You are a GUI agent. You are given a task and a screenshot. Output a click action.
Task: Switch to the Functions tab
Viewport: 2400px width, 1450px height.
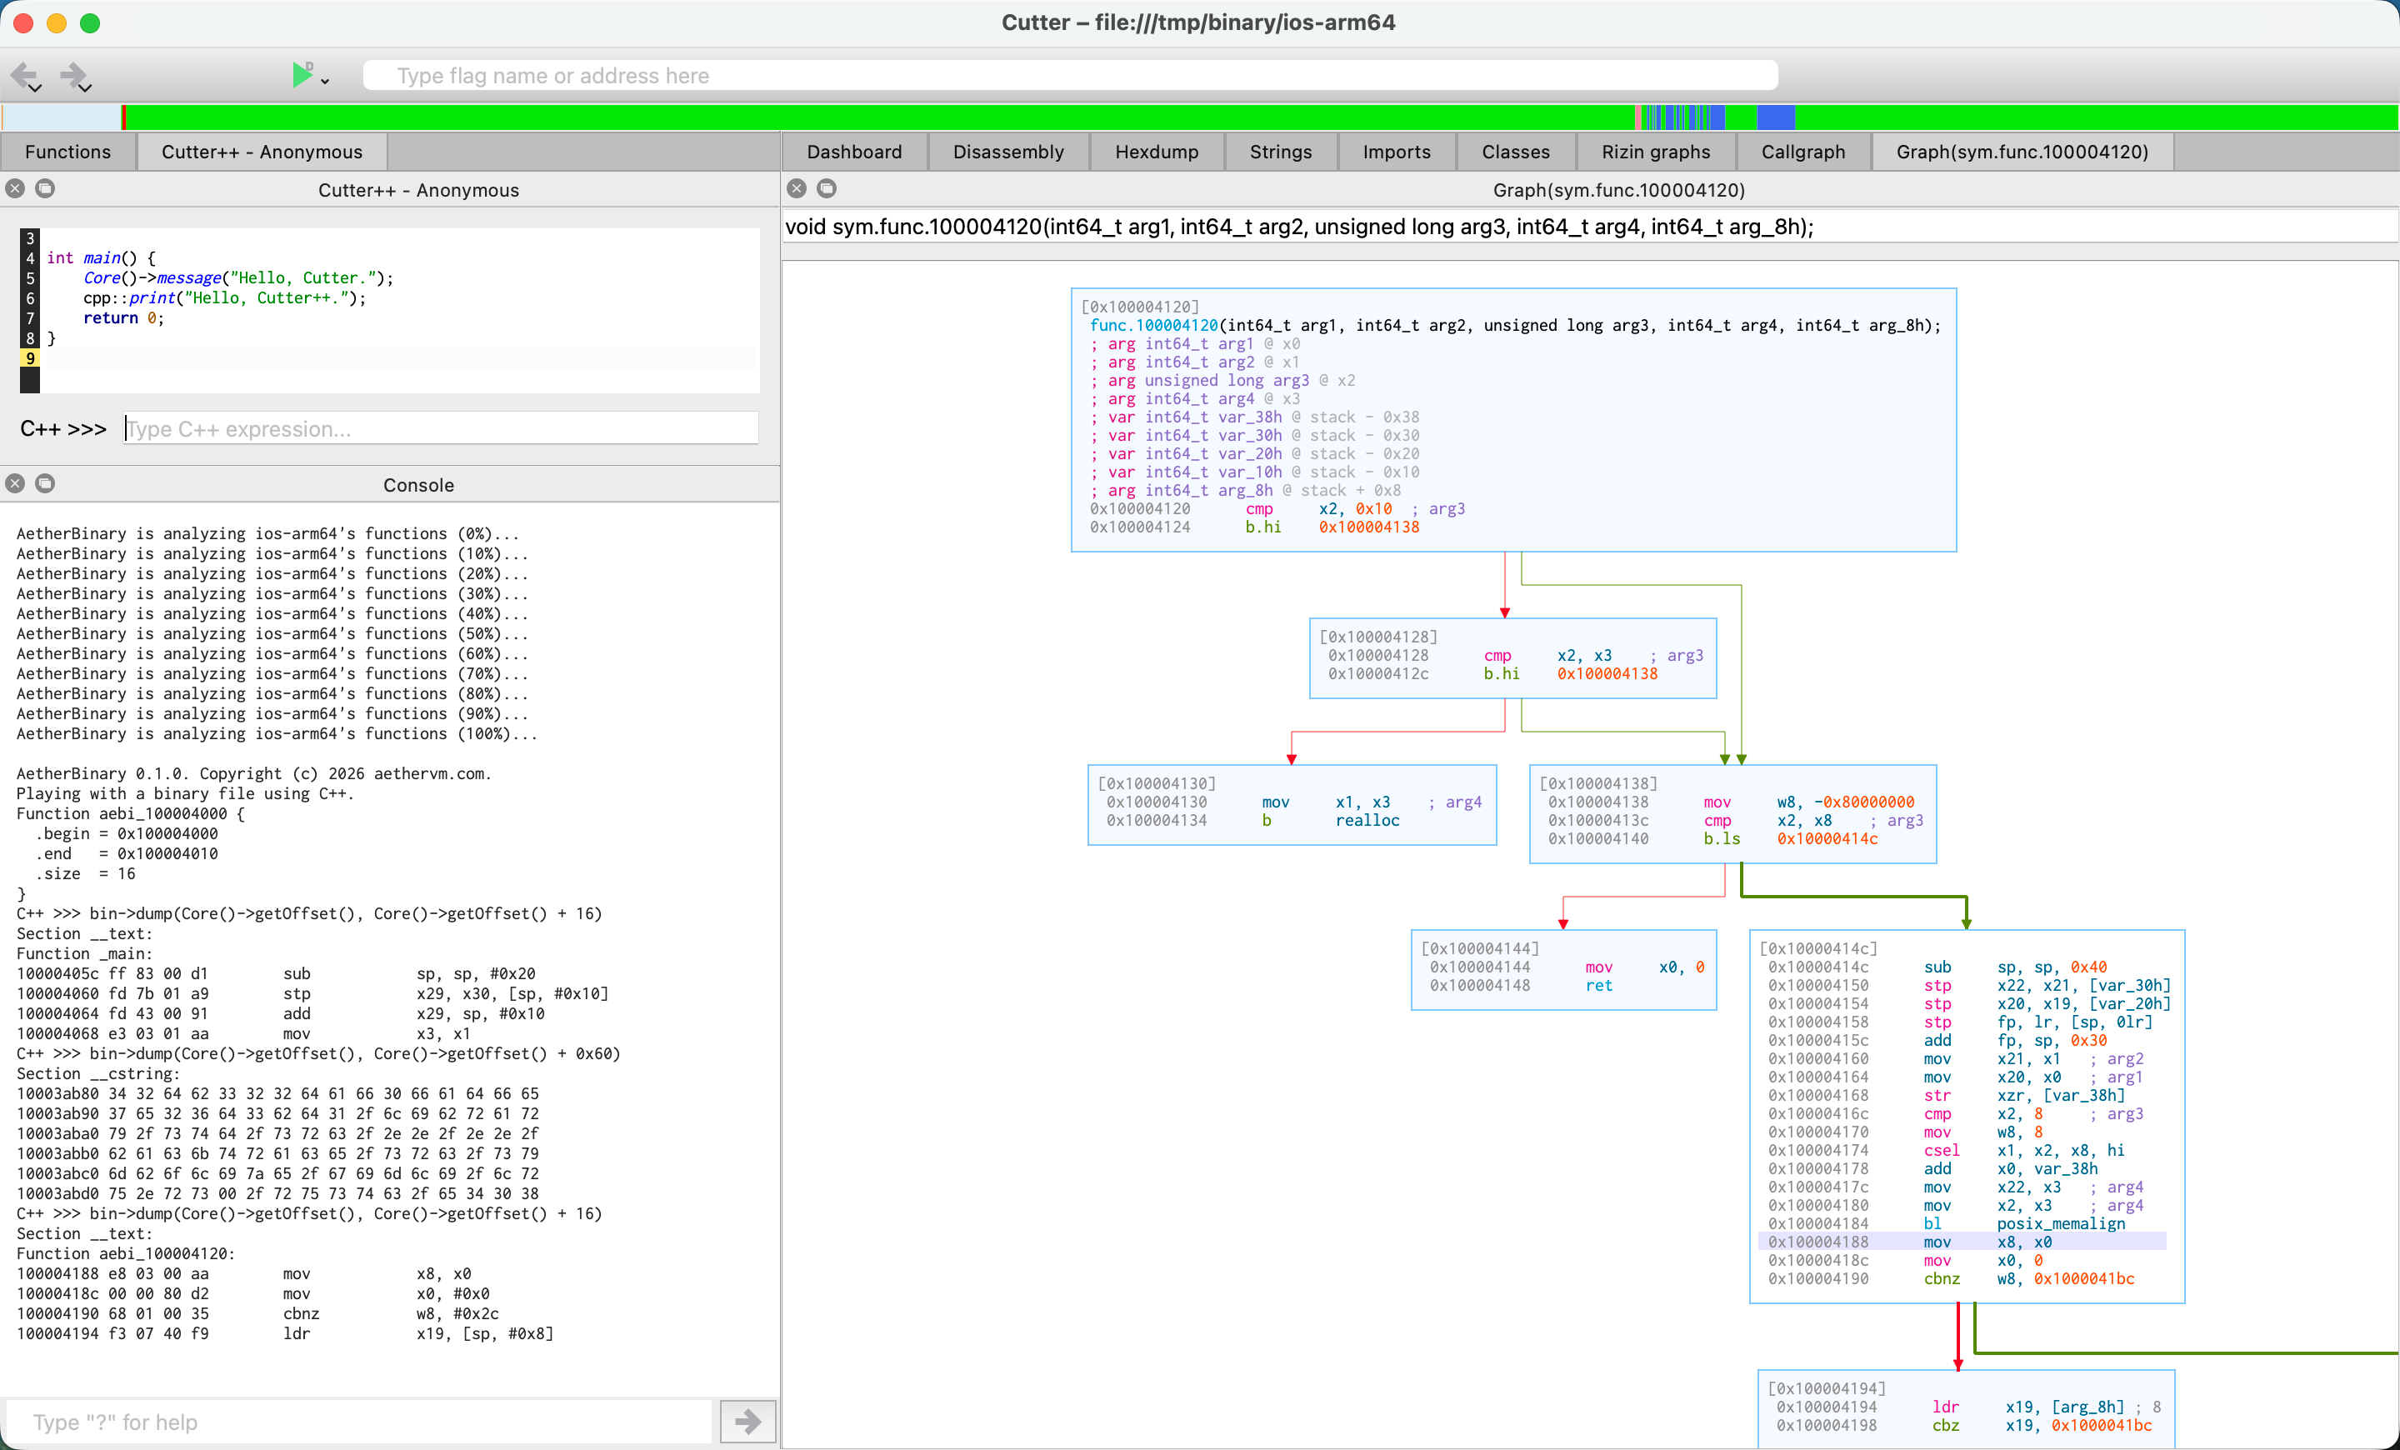[68, 152]
